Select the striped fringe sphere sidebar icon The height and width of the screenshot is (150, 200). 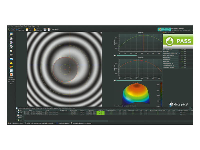click(x=11, y=46)
